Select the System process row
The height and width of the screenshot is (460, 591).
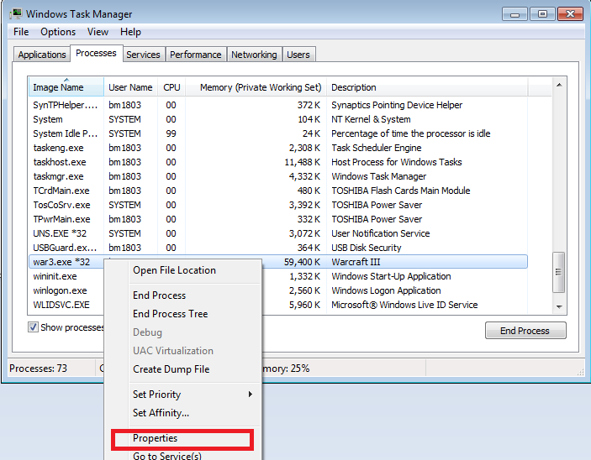(x=278, y=119)
